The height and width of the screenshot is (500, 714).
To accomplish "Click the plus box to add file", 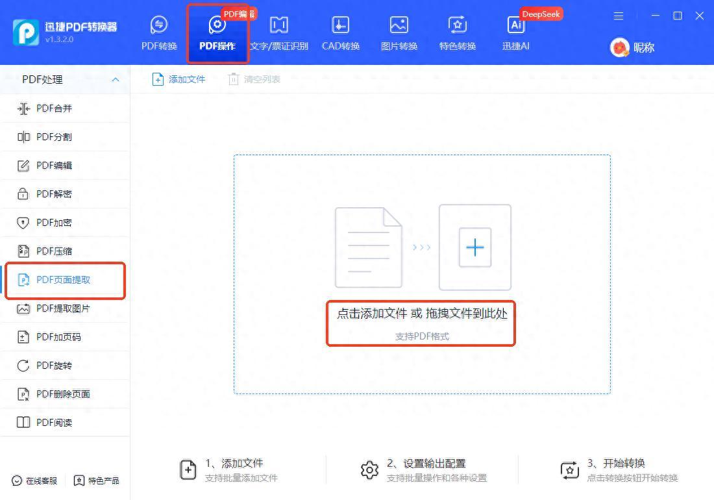I will (x=475, y=247).
